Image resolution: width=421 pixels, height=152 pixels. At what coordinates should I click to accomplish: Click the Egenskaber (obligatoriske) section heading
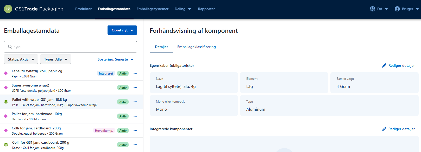(x=172, y=65)
